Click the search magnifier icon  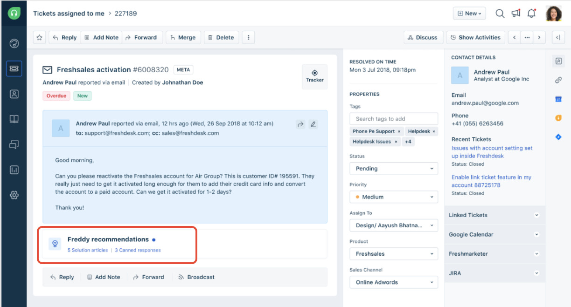coord(500,14)
